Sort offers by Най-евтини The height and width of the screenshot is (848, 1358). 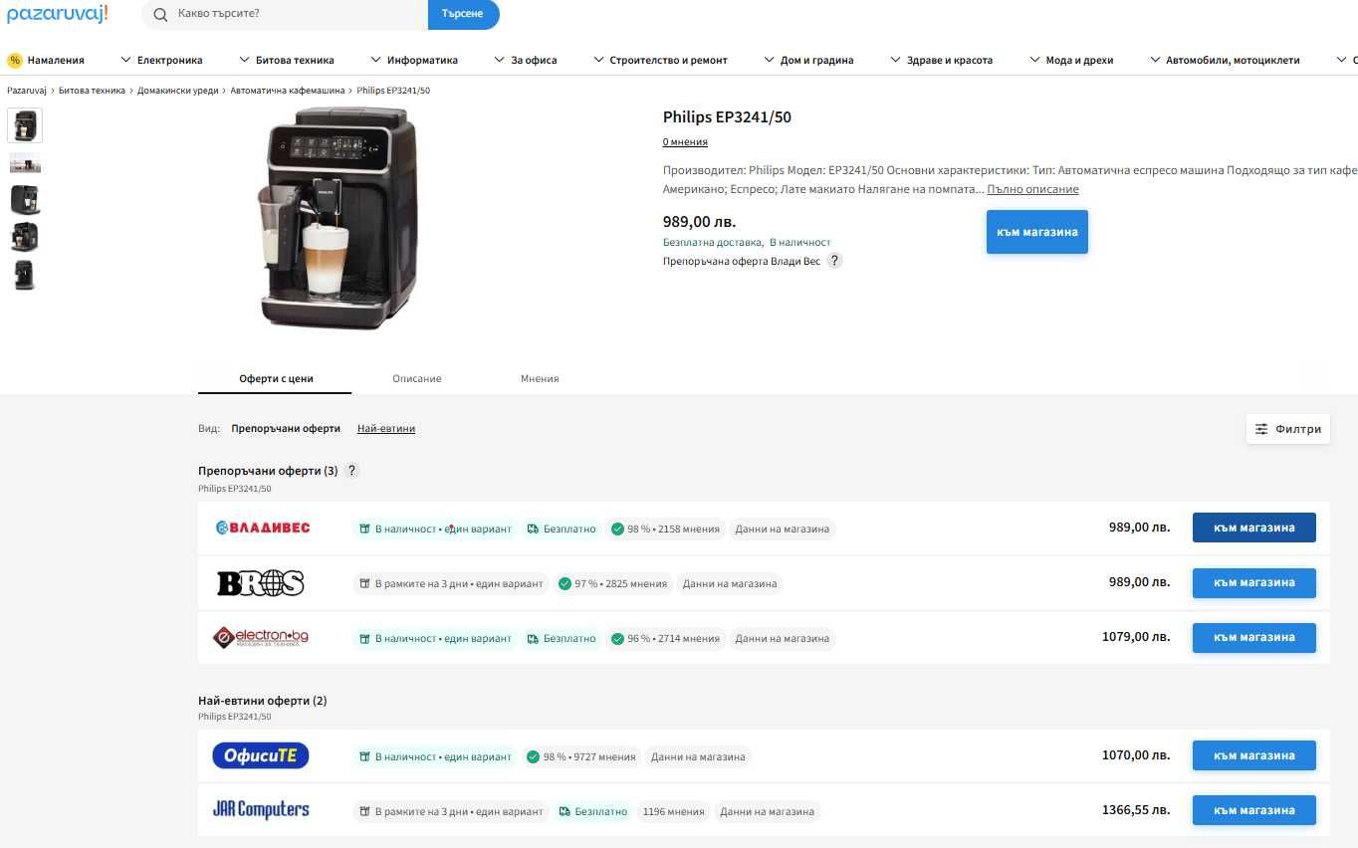click(386, 429)
